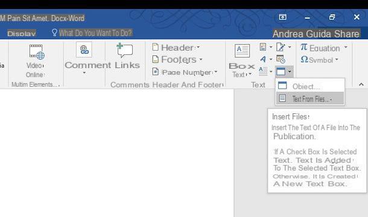Click the Signature Line icon
Viewport: 368px width, 217px height.
pos(281,47)
